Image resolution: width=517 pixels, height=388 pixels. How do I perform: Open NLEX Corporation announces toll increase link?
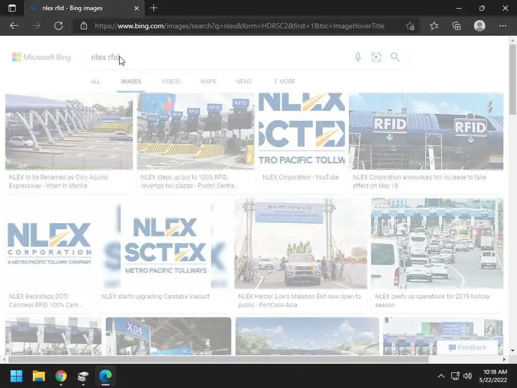(x=420, y=181)
